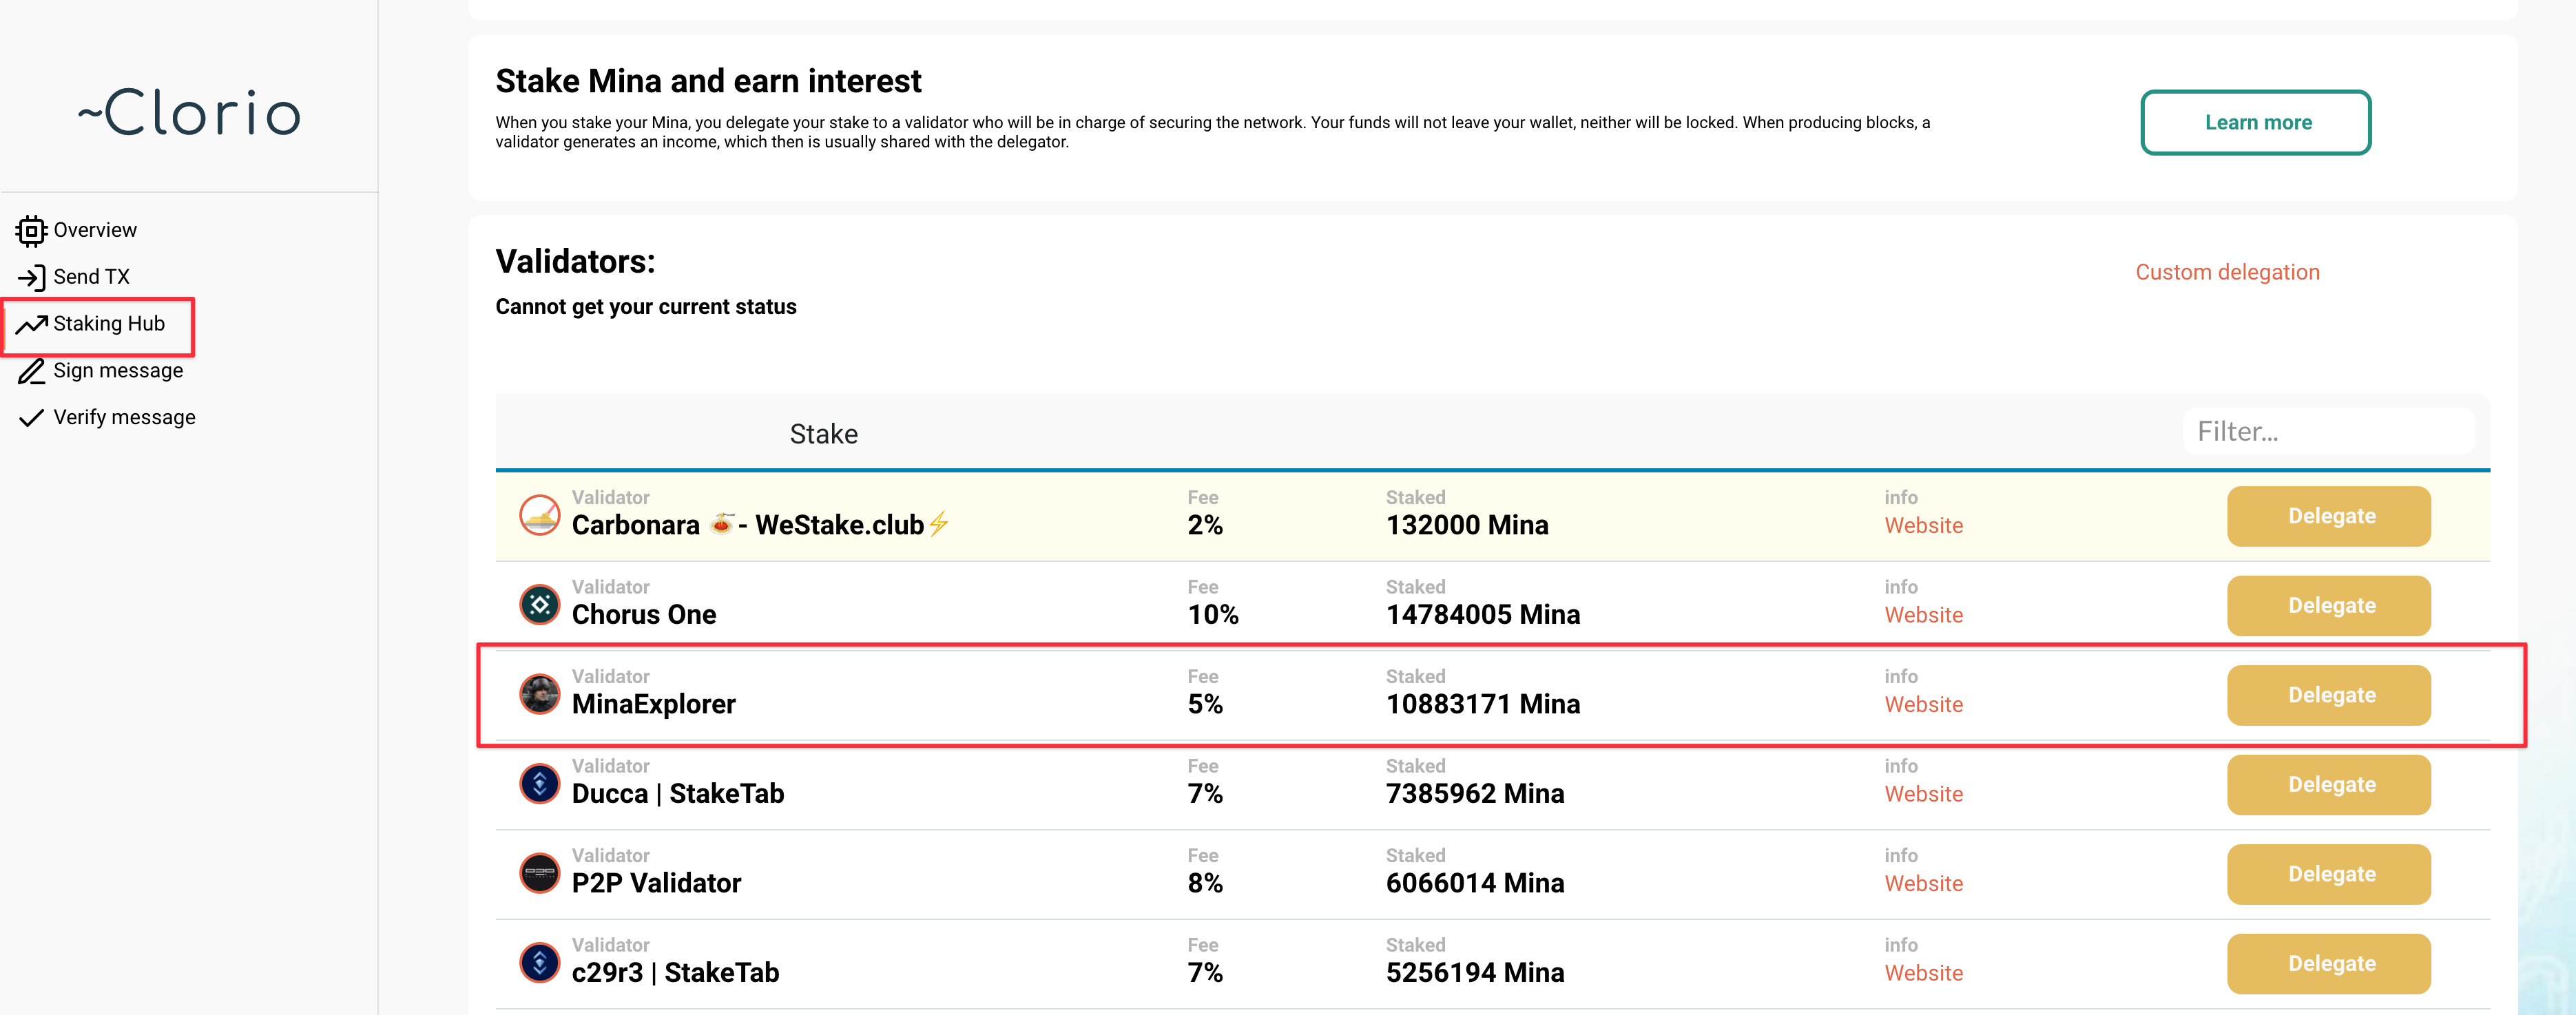Open the MinaExplorer Website link
The width and height of the screenshot is (2576, 1015).
[x=1923, y=705]
